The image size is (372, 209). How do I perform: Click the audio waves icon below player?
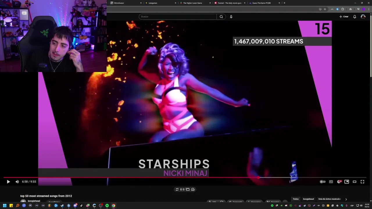[x=182, y=189]
